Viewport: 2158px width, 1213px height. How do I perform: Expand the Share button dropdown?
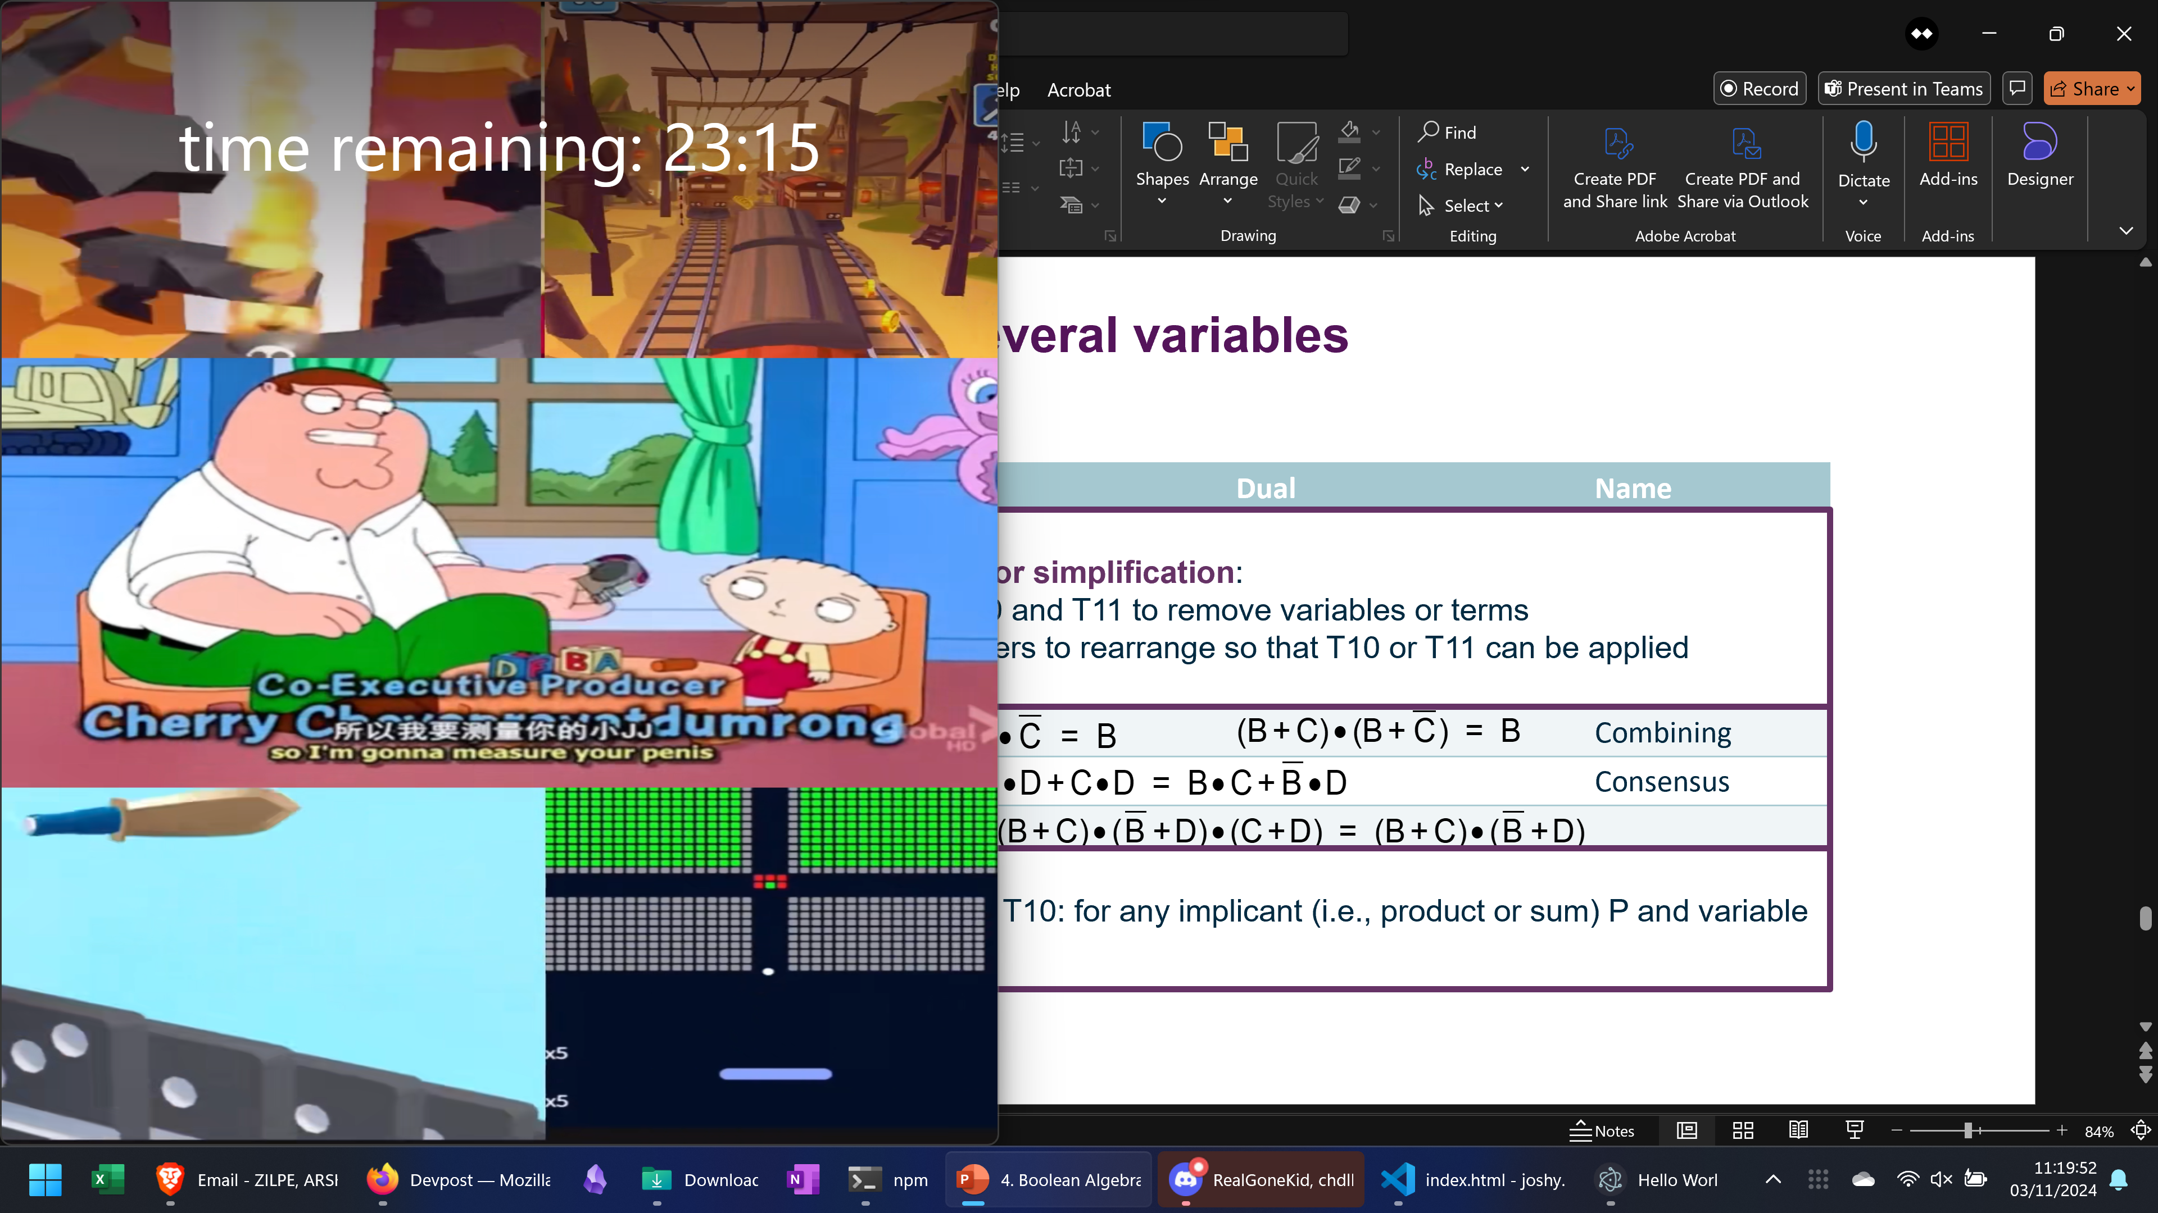[x=2129, y=89]
